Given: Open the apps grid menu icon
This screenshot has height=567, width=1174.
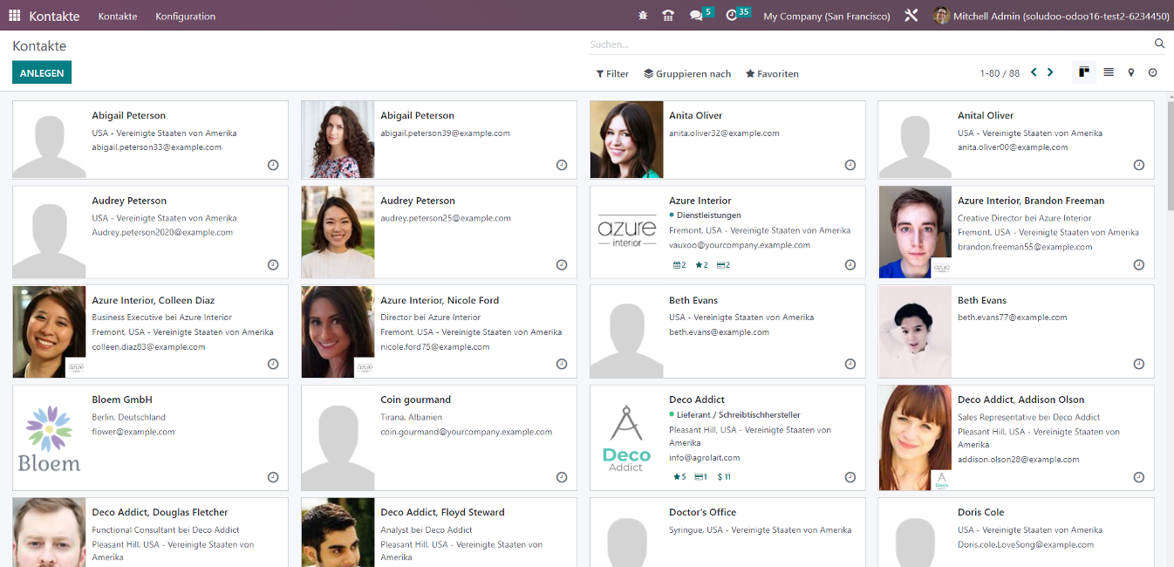Looking at the screenshot, I should tap(15, 16).
